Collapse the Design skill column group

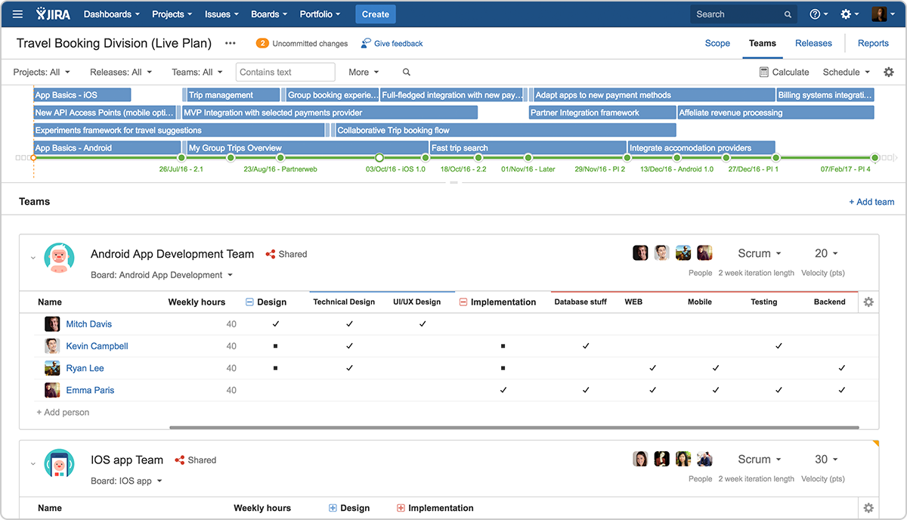point(249,302)
